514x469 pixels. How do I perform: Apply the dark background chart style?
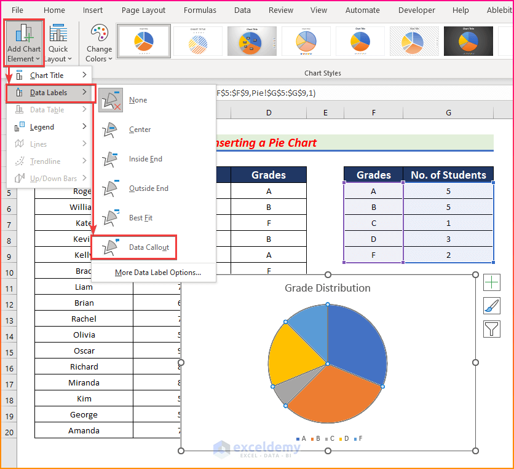pos(468,41)
